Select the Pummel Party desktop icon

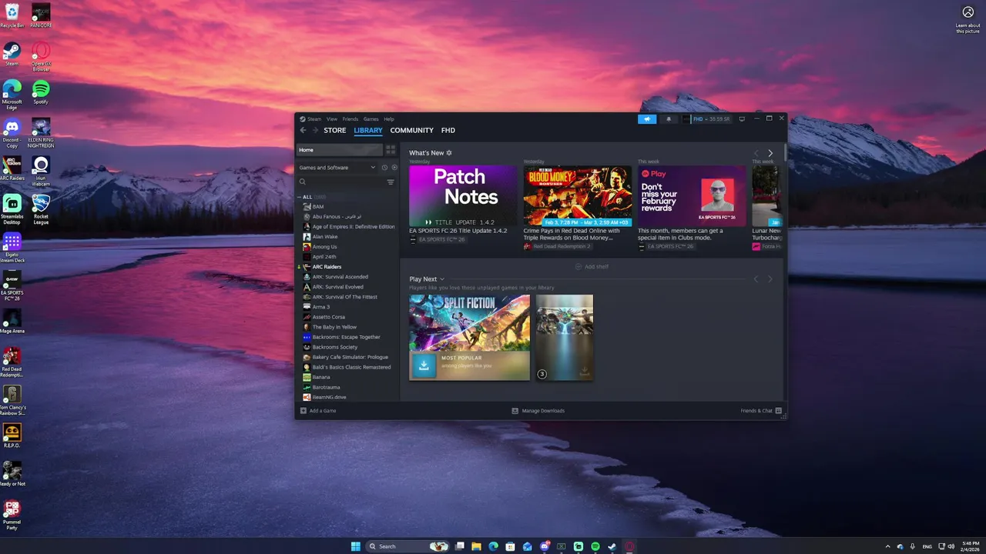click(x=12, y=516)
